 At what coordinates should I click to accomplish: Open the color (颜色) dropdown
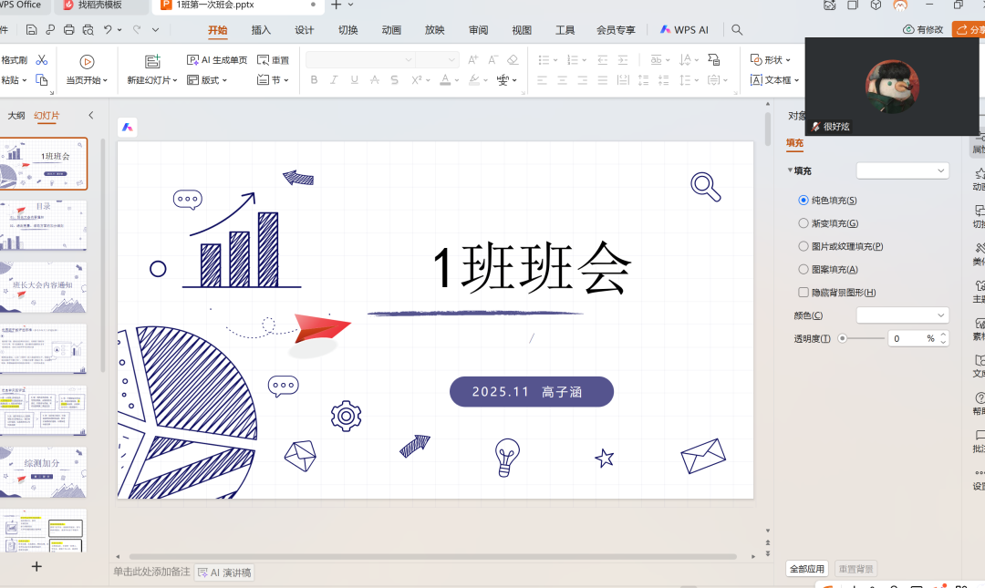(x=902, y=315)
